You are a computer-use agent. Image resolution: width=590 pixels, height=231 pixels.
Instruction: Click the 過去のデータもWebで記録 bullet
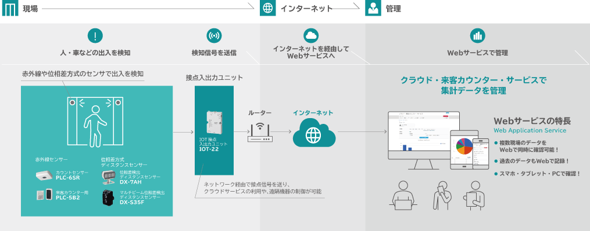pos(531,162)
